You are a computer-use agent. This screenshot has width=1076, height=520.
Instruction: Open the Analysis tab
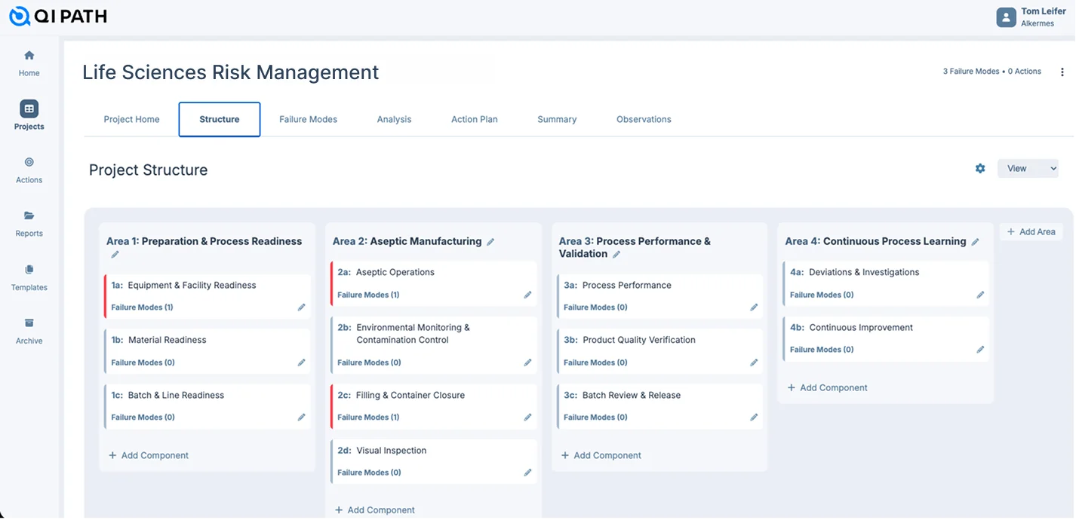click(x=394, y=119)
